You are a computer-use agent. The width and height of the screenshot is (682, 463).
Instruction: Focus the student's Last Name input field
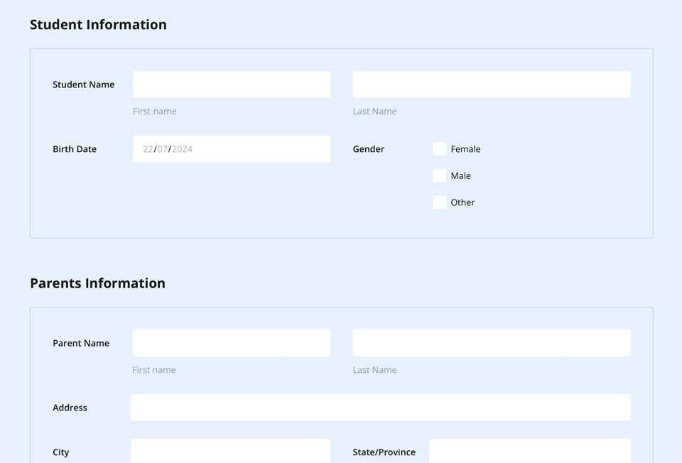coord(491,84)
